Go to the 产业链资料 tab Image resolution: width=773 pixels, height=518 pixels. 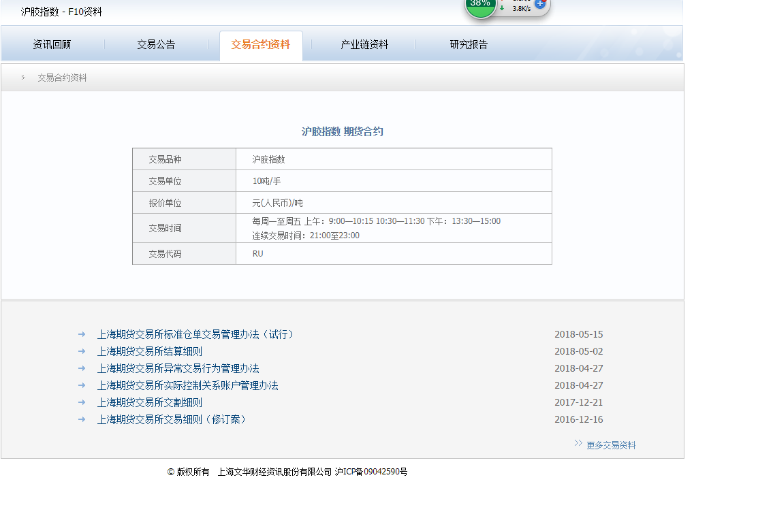(364, 44)
